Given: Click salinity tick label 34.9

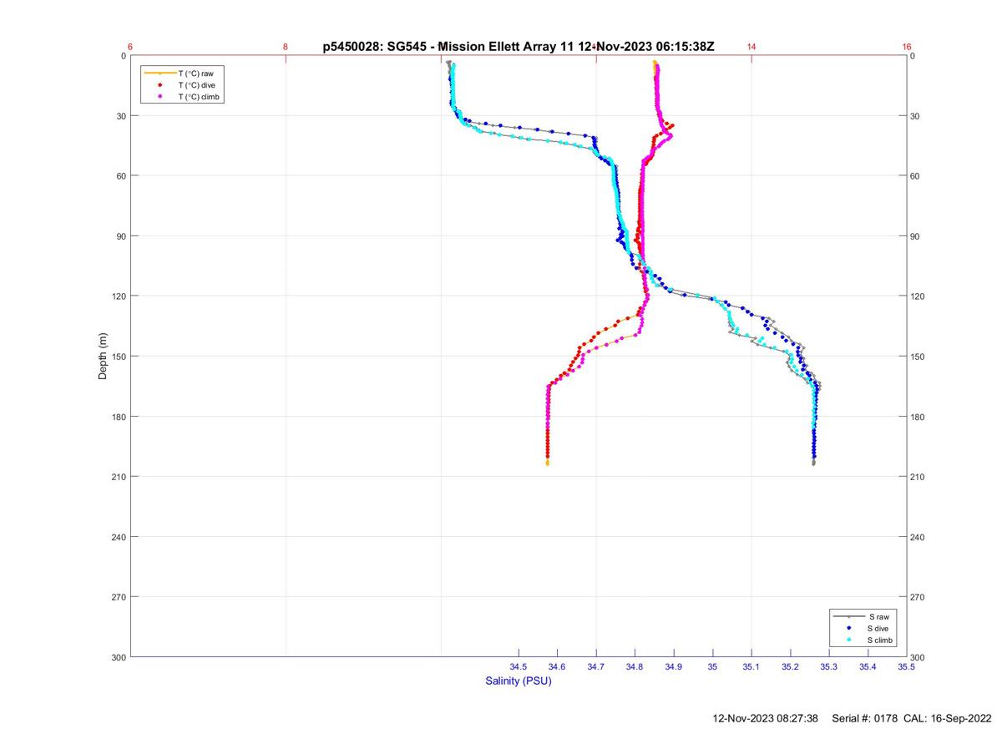Looking at the screenshot, I should coord(674,666).
